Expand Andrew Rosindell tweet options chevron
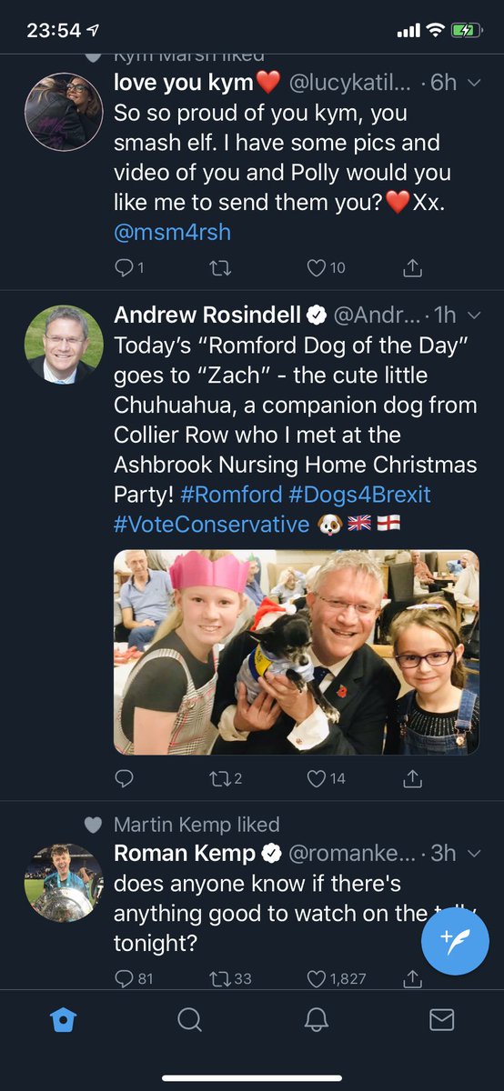Viewport: 504px width, 1091px height. point(473,315)
